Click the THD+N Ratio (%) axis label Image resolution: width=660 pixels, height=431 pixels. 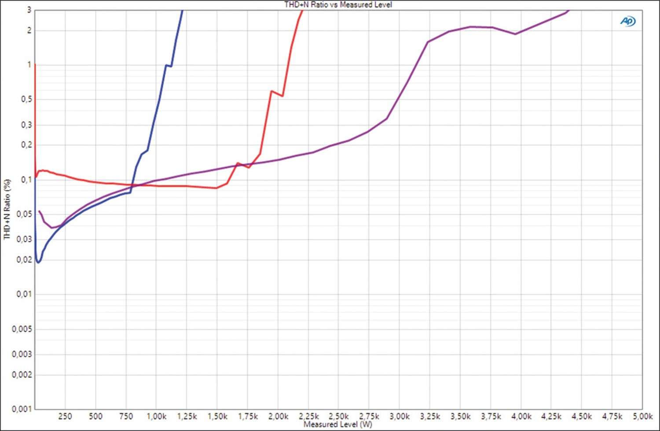[x=7, y=209]
